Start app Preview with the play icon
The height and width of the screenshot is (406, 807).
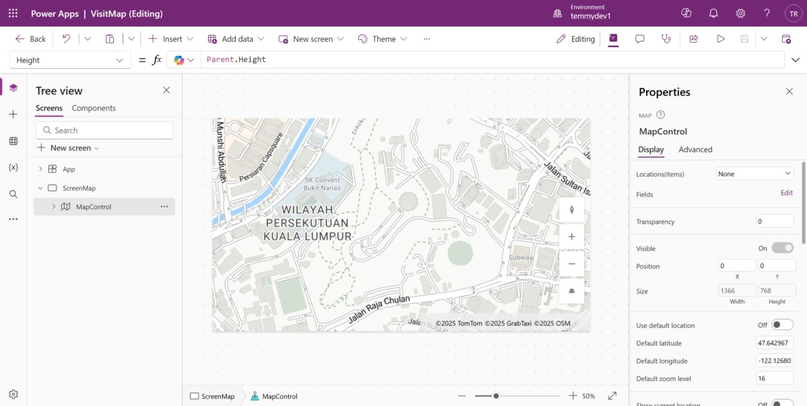(x=720, y=38)
